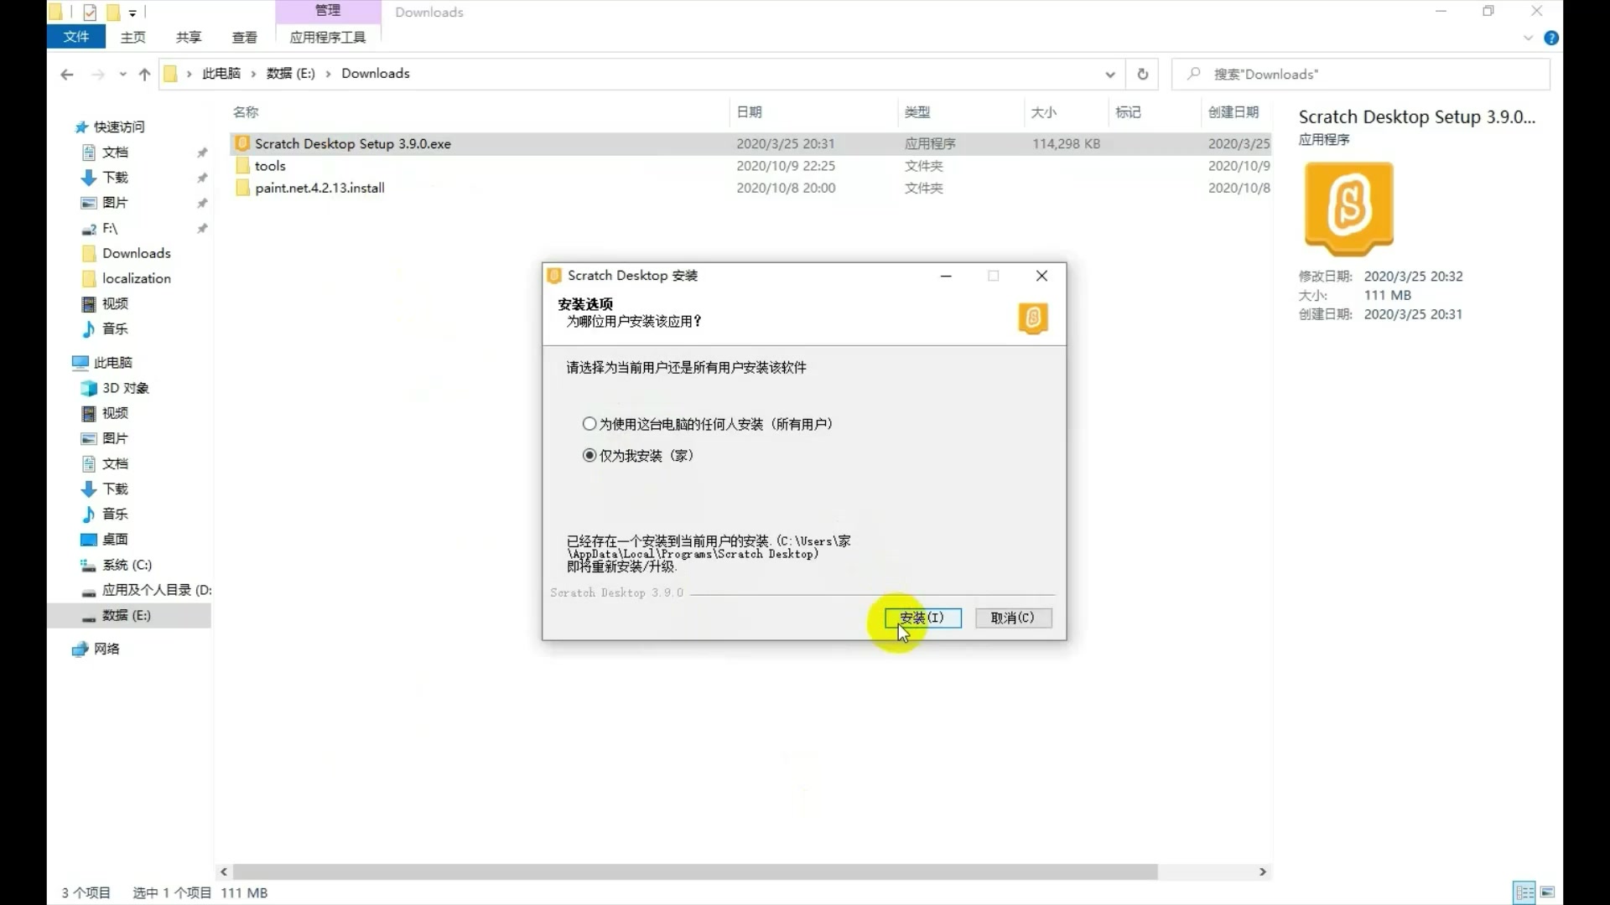1610x905 pixels.
Task: Click the horizontal scrollbar in file list
Action: pyautogui.click(x=694, y=872)
